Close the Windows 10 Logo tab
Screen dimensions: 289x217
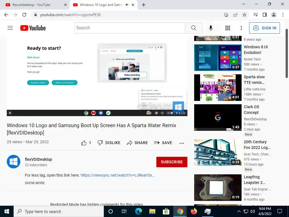click(x=133, y=5)
